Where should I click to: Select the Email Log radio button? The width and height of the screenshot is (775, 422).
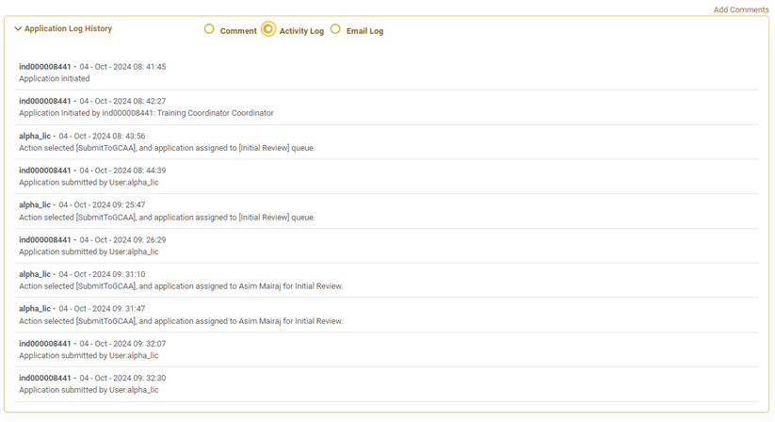(x=335, y=29)
